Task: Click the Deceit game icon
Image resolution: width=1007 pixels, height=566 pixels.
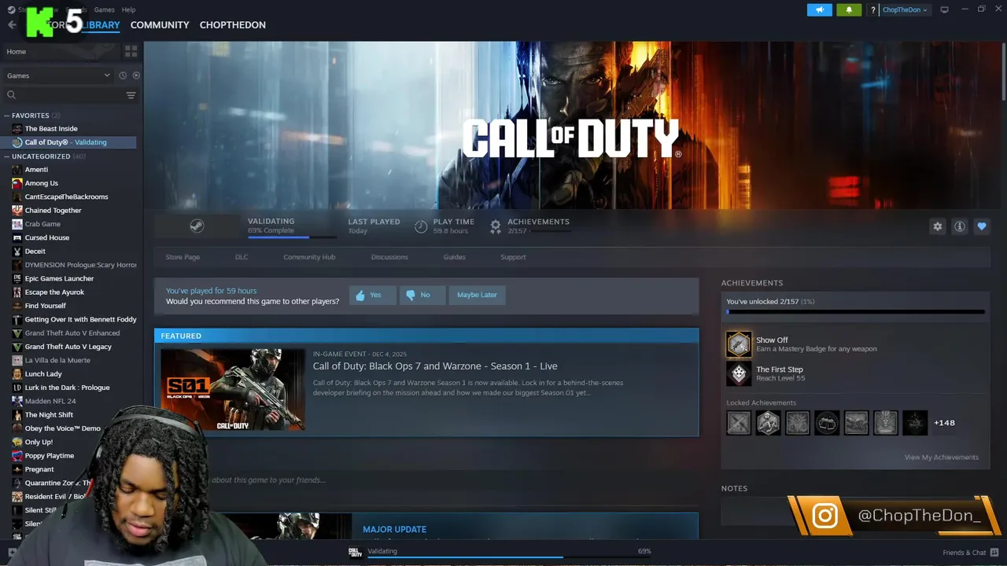Action: pyautogui.click(x=17, y=252)
